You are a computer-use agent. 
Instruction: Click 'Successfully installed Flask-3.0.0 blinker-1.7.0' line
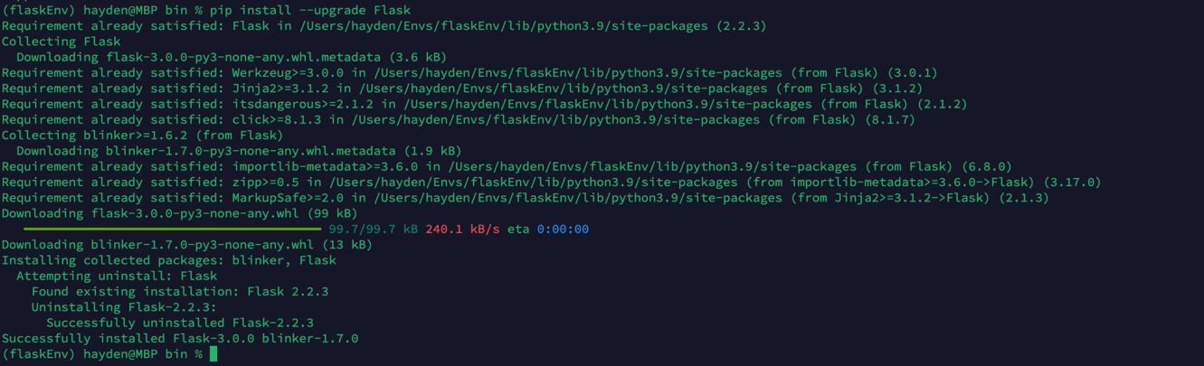tap(180, 339)
